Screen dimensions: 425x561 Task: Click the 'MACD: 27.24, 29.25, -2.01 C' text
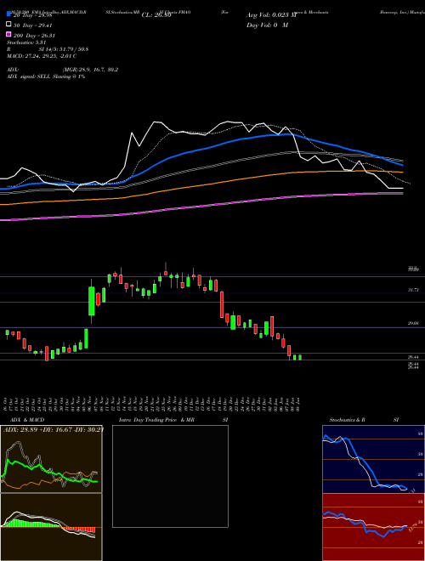coord(42,56)
